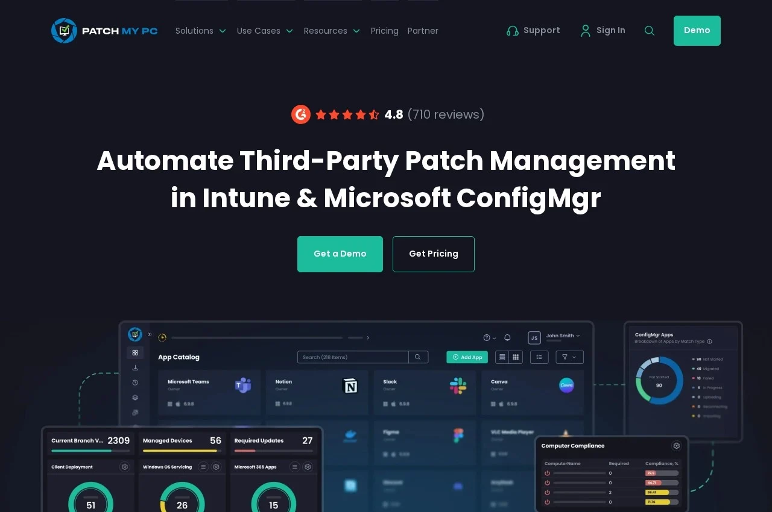772x512 pixels.
Task: Click the info icon in ConfigMgr Apps
Action: tap(709, 342)
